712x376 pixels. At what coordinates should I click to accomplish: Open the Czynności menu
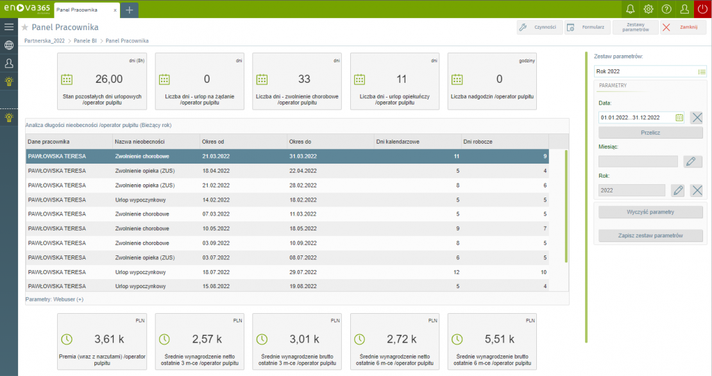[539, 28]
